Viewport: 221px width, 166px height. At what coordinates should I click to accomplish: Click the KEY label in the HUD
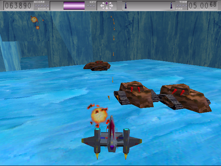point(93,2)
